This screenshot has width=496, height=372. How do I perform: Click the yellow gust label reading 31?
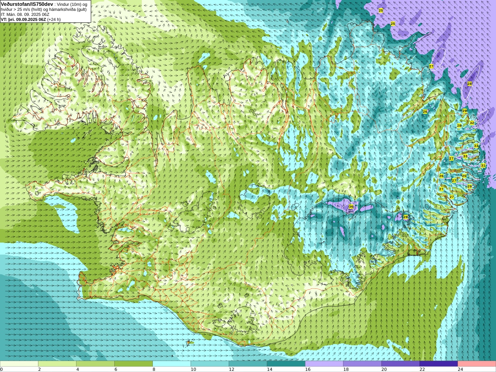[483, 165]
